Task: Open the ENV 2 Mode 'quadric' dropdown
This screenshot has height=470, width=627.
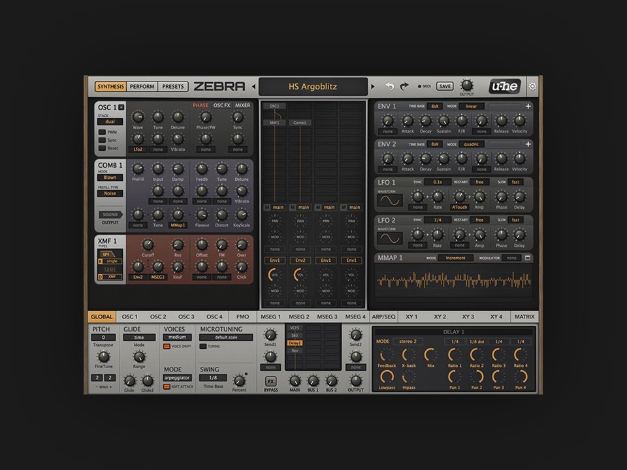Action: (x=472, y=144)
